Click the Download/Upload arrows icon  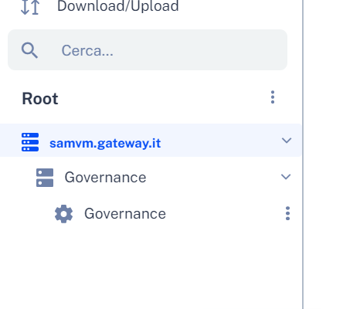click(x=30, y=7)
